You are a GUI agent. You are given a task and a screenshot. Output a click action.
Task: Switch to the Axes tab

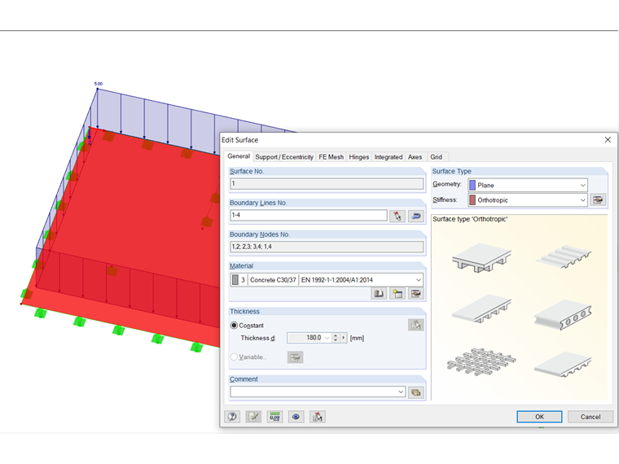(x=415, y=157)
